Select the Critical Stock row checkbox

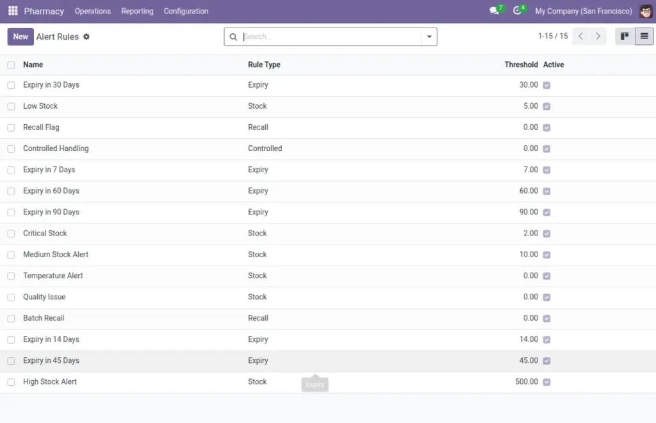(x=12, y=234)
